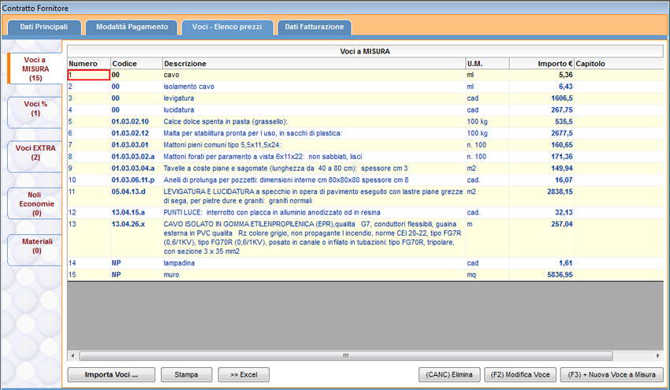This screenshot has width=670, height=390.
Task: Open the Dati Fatturazione tab
Action: click(x=314, y=27)
